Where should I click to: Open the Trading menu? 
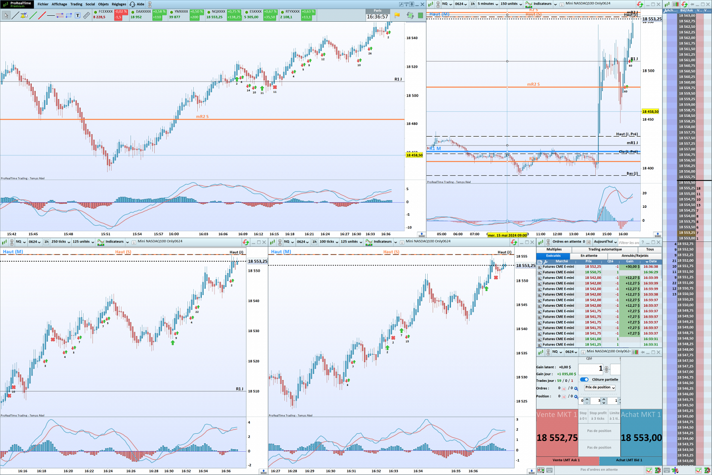tap(76, 4)
